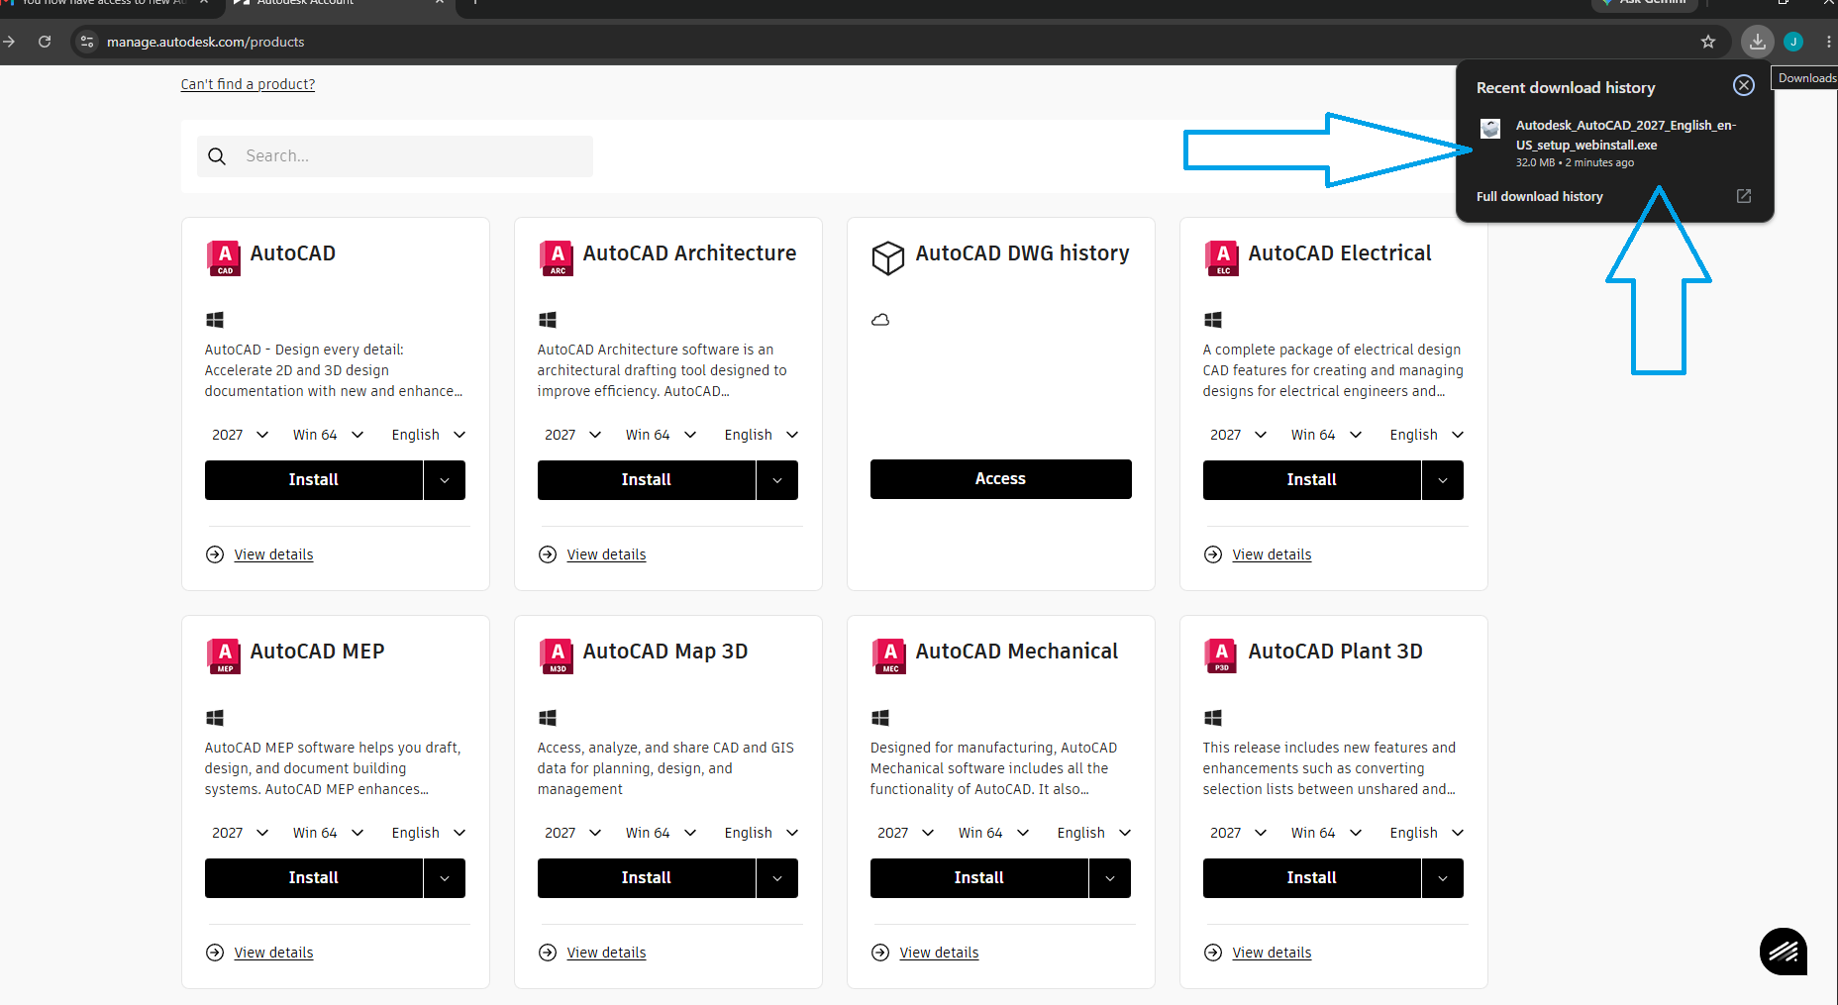Expand install options arrow for AutoCAD Plant 3D

click(1443, 878)
